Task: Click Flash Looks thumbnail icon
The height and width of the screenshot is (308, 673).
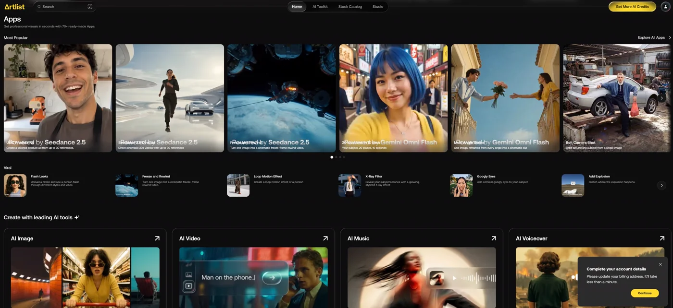Action: (15, 185)
